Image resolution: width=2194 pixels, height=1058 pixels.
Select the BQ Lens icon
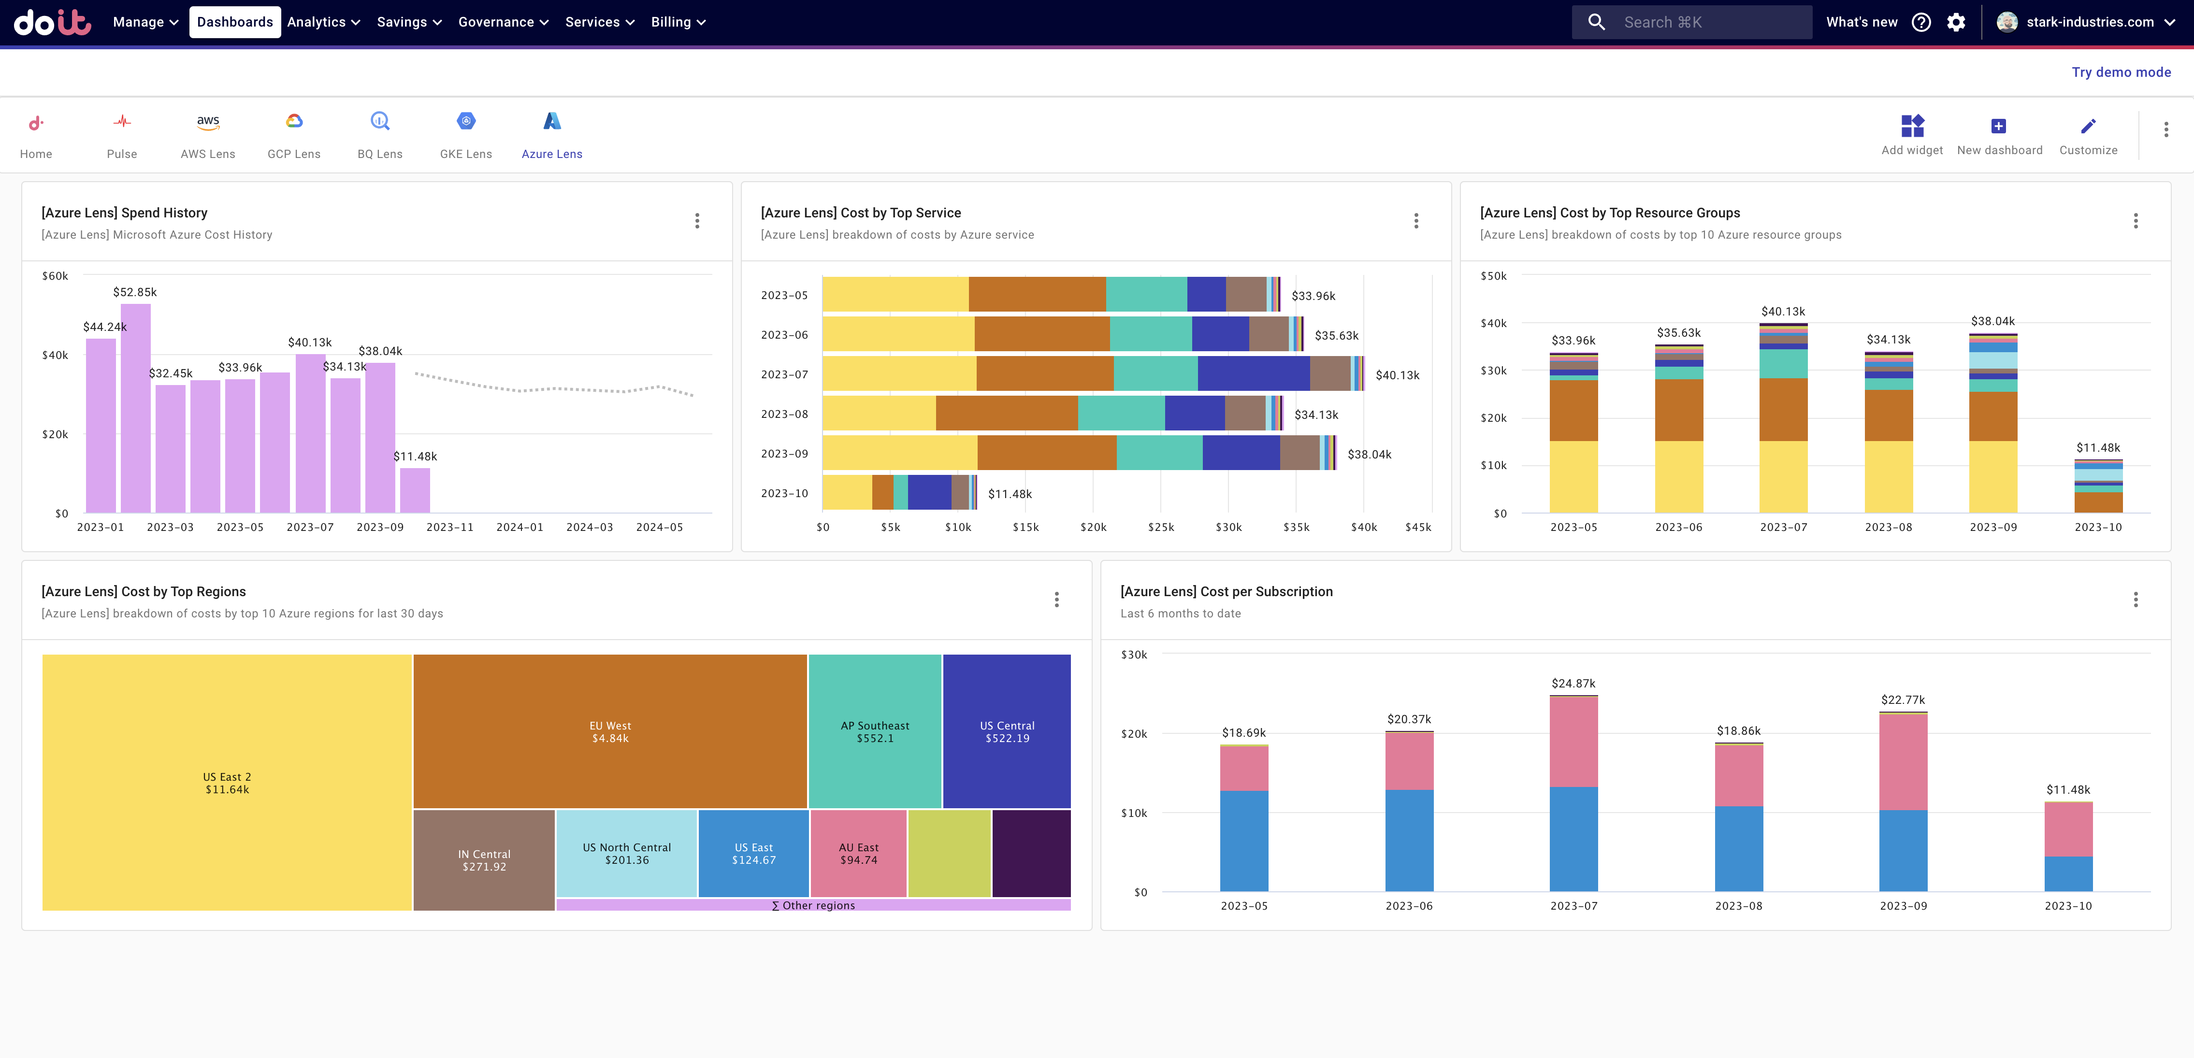[380, 123]
